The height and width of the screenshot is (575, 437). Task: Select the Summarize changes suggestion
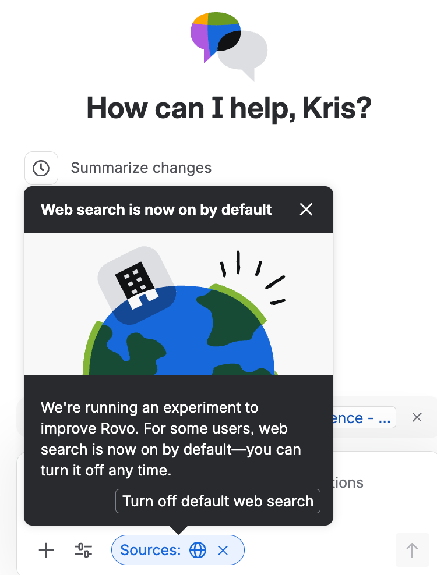[x=141, y=168]
